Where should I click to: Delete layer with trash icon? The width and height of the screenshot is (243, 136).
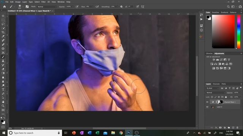point(237,128)
